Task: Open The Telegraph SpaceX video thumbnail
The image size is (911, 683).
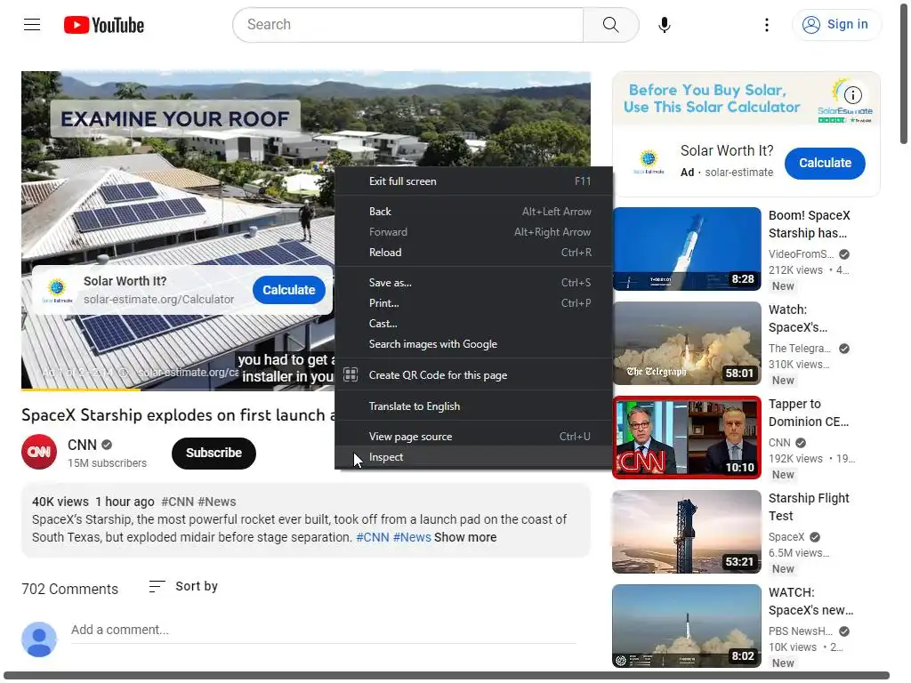Action: [x=686, y=342]
